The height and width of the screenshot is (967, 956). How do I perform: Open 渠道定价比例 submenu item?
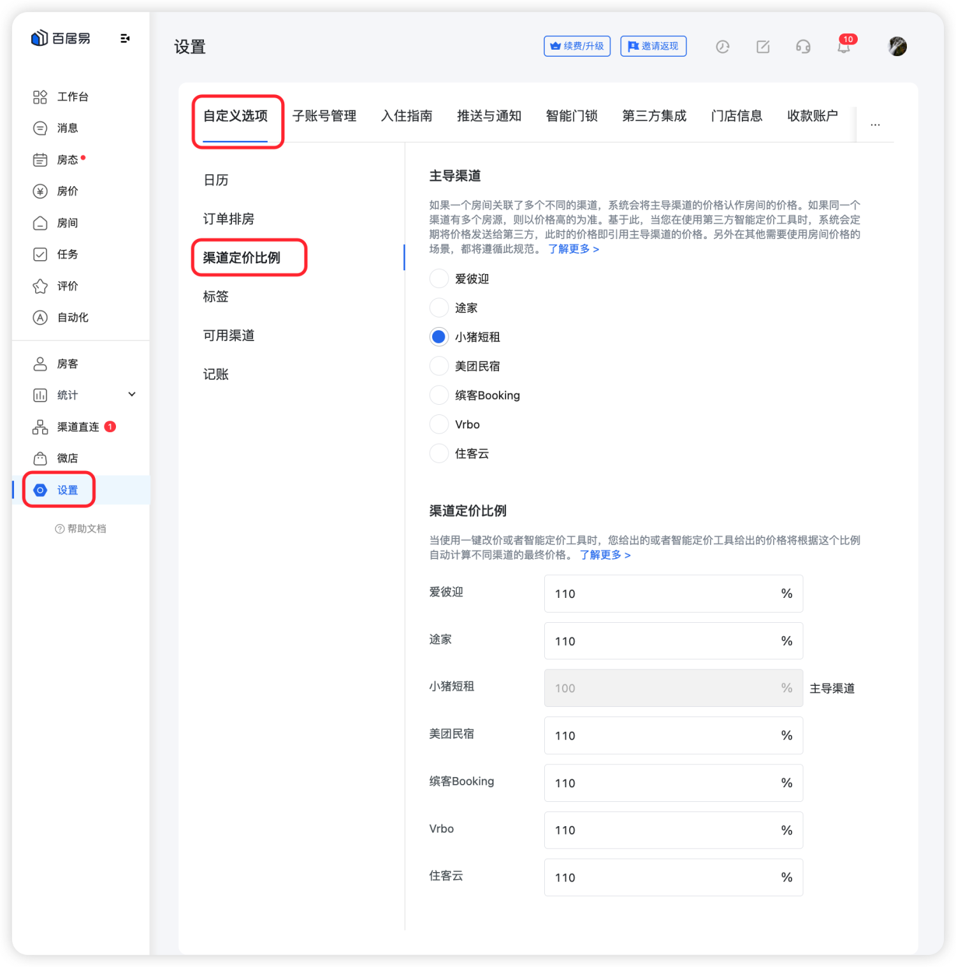[242, 258]
